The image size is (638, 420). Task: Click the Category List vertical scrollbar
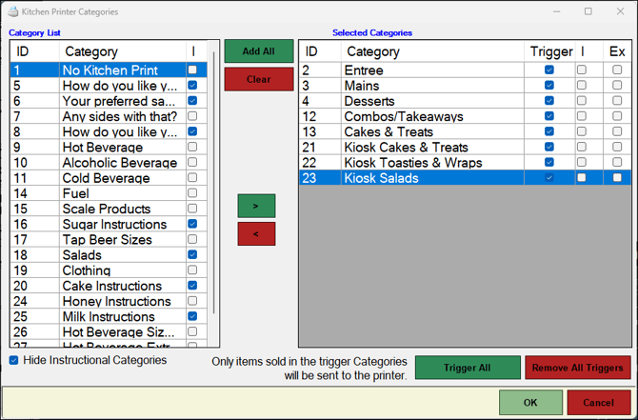(x=211, y=190)
